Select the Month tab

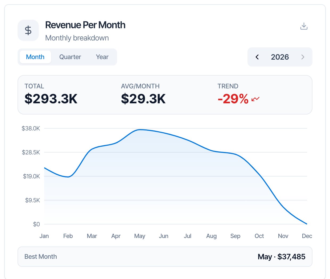click(x=35, y=57)
